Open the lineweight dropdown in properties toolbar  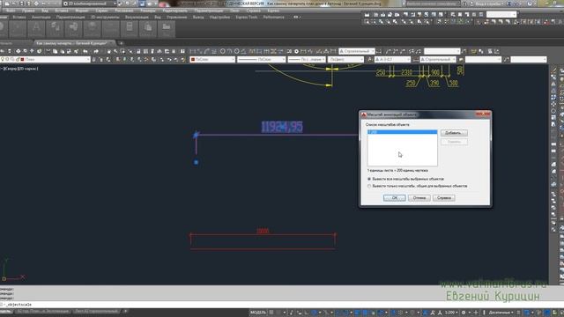tap(307, 59)
